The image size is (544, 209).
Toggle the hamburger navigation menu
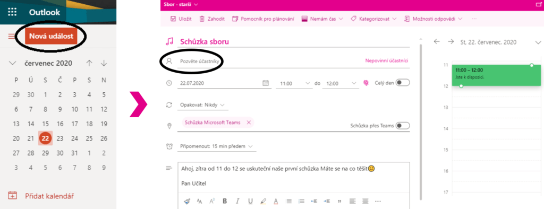12,37
